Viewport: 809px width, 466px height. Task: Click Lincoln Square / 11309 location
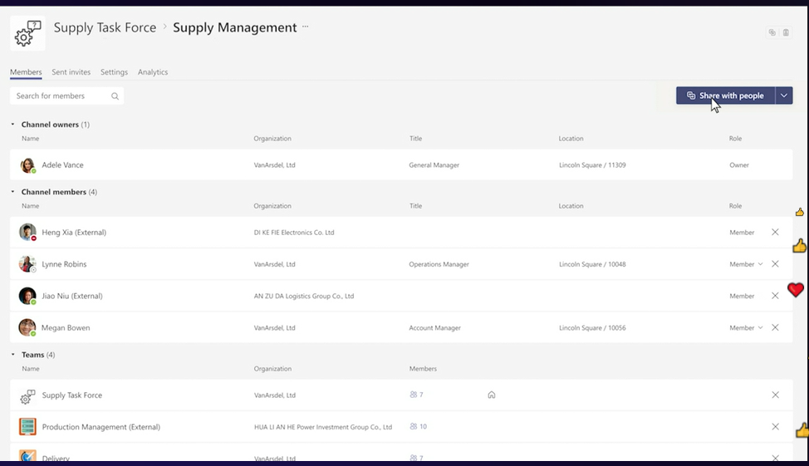tap(592, 165)
